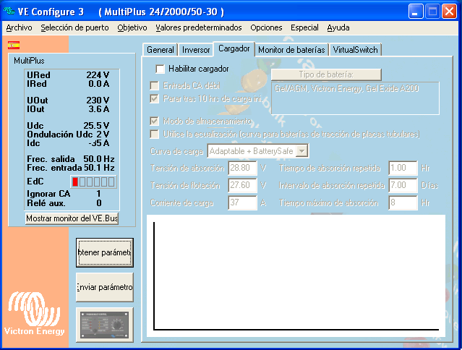Click the Ignorar CA value

(99, 194)
